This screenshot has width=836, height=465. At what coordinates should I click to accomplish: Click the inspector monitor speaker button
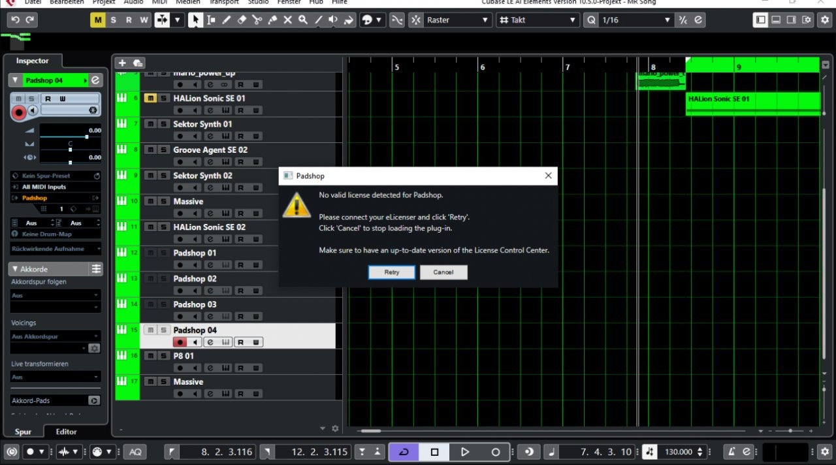[x=33, y=110]
